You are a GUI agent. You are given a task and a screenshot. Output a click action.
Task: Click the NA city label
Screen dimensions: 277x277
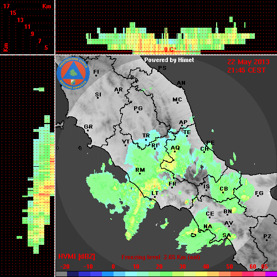tap(208, 227)
